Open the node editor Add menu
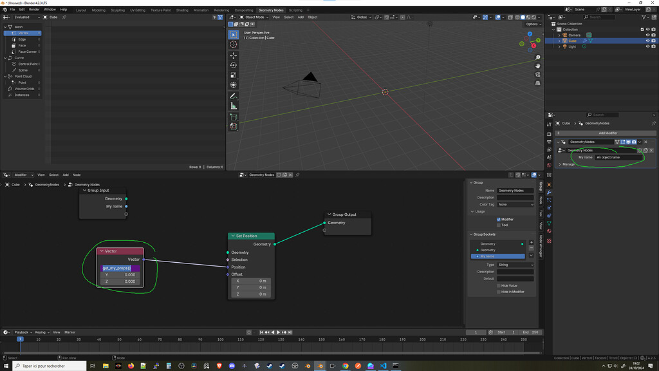659x371 pixels. click(66, 175)
